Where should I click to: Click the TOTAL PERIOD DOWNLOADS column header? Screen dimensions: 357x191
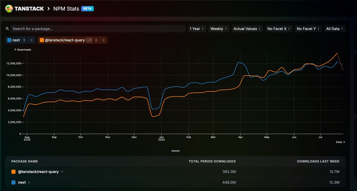coord(212,161)
